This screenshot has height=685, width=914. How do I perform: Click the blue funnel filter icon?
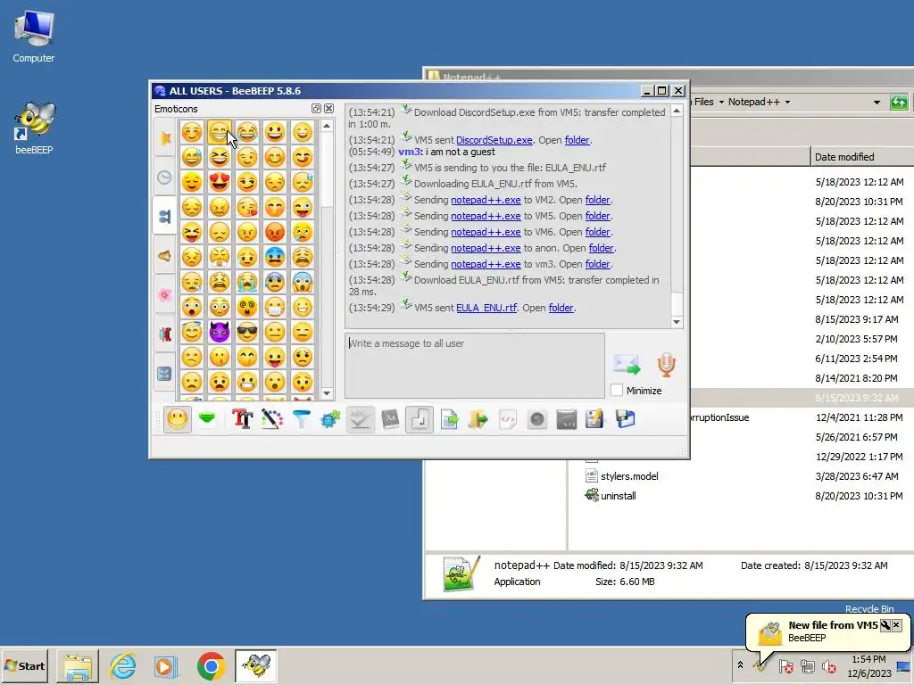[x=302, y=419]
